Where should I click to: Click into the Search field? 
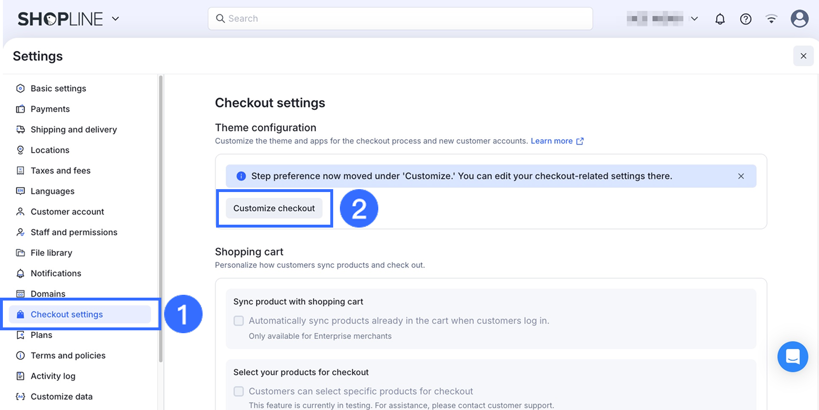pos(400,19)
